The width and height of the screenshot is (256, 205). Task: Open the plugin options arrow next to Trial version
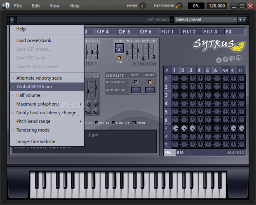pyautogui.click(x=12, y=20)
